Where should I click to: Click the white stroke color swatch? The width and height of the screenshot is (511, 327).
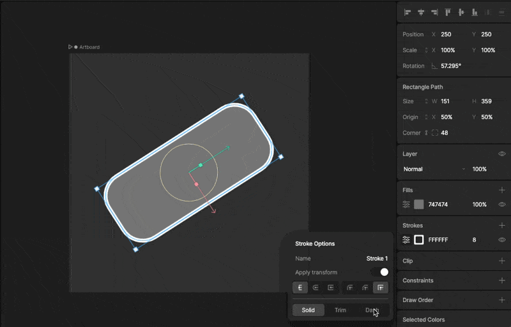(419, 240)
